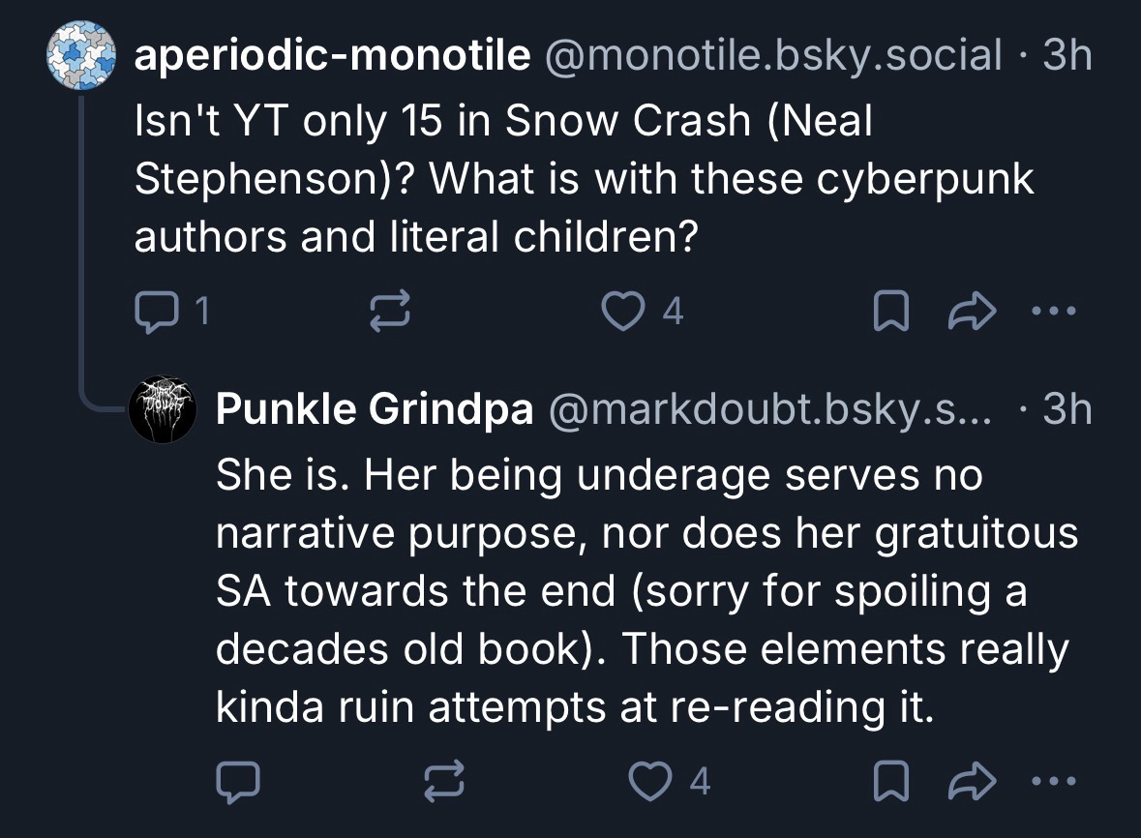The width and height of the screenshot is (1141, 838).
Task: Open more options on Punkle Grindpa's reply
Action: click(x=1053, y=782)
